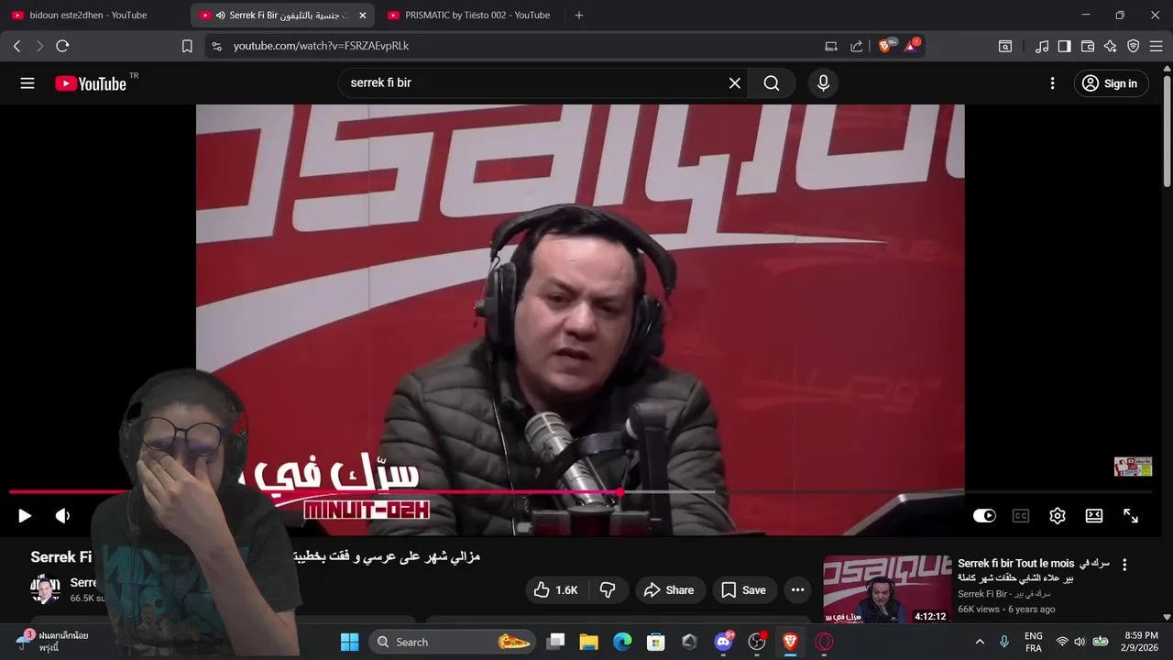Save video to a playlist
Viewport: 1173px width, 660px height.
tap(744, 590)
